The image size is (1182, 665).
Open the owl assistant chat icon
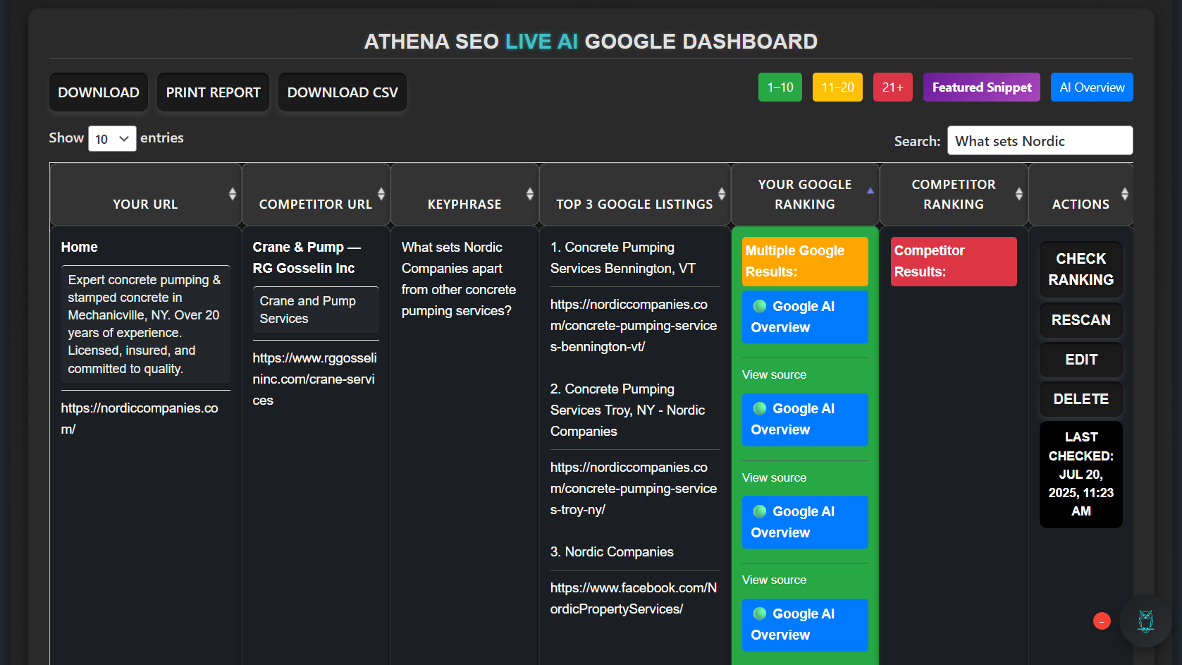1145,621
